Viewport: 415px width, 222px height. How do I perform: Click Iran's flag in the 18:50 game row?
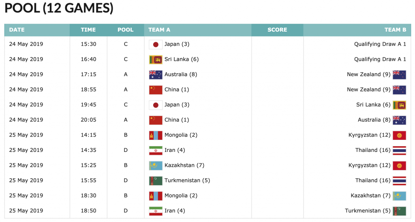[x=156, y=211]
